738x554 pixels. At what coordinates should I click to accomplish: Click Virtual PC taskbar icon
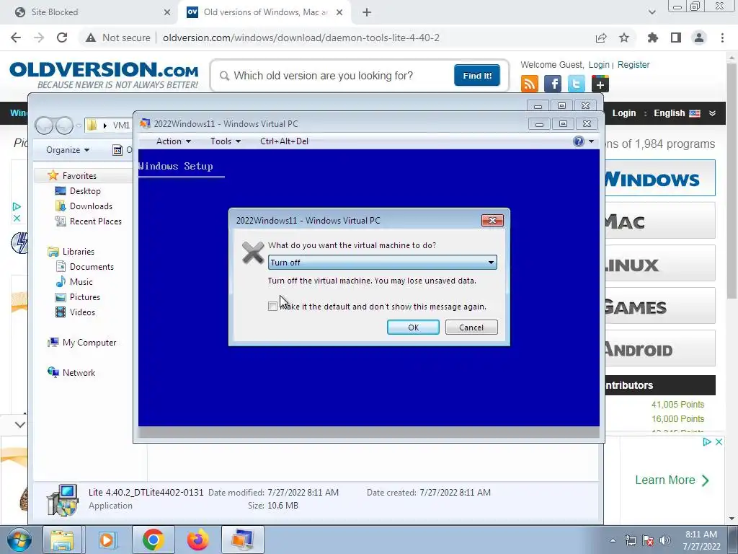(x=242, y=540)
